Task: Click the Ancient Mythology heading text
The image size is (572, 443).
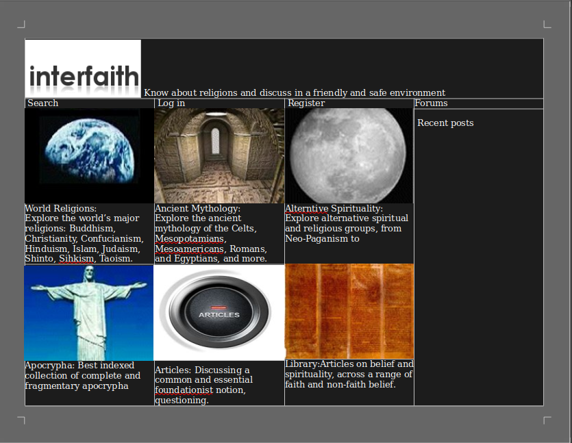Action: pyautogui.click(x=197, y=208)
